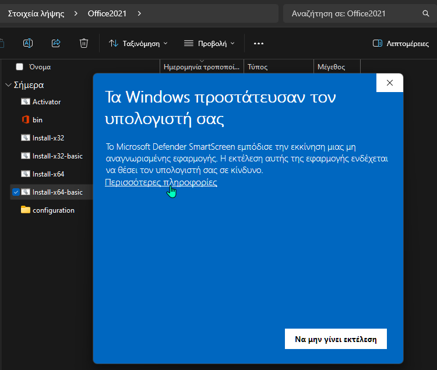
Task: Sort by Όνομα column header
Action: pyautogui.click(x=40, y=67)
